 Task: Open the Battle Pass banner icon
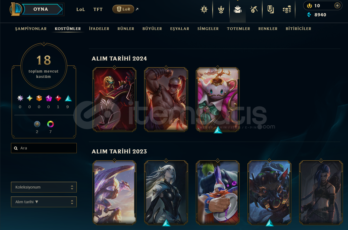[x=270, y=10]
